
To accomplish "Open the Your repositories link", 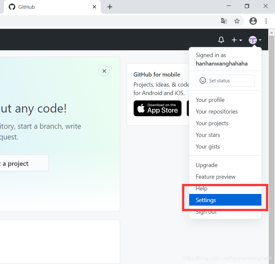I will [x=216, y=111].
